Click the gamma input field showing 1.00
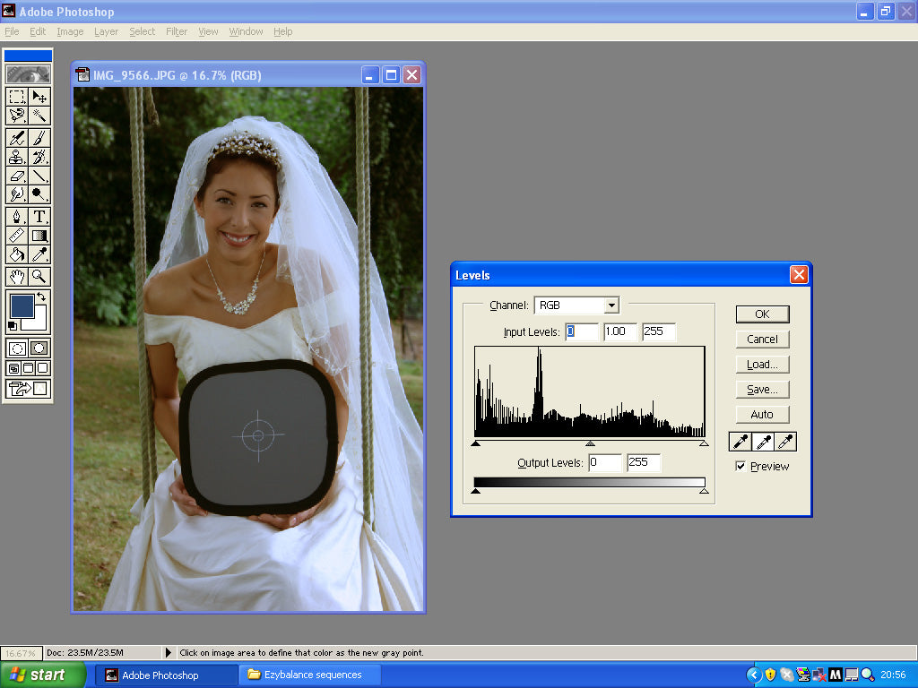Screen dimensions: 918x688 (620, 331)
